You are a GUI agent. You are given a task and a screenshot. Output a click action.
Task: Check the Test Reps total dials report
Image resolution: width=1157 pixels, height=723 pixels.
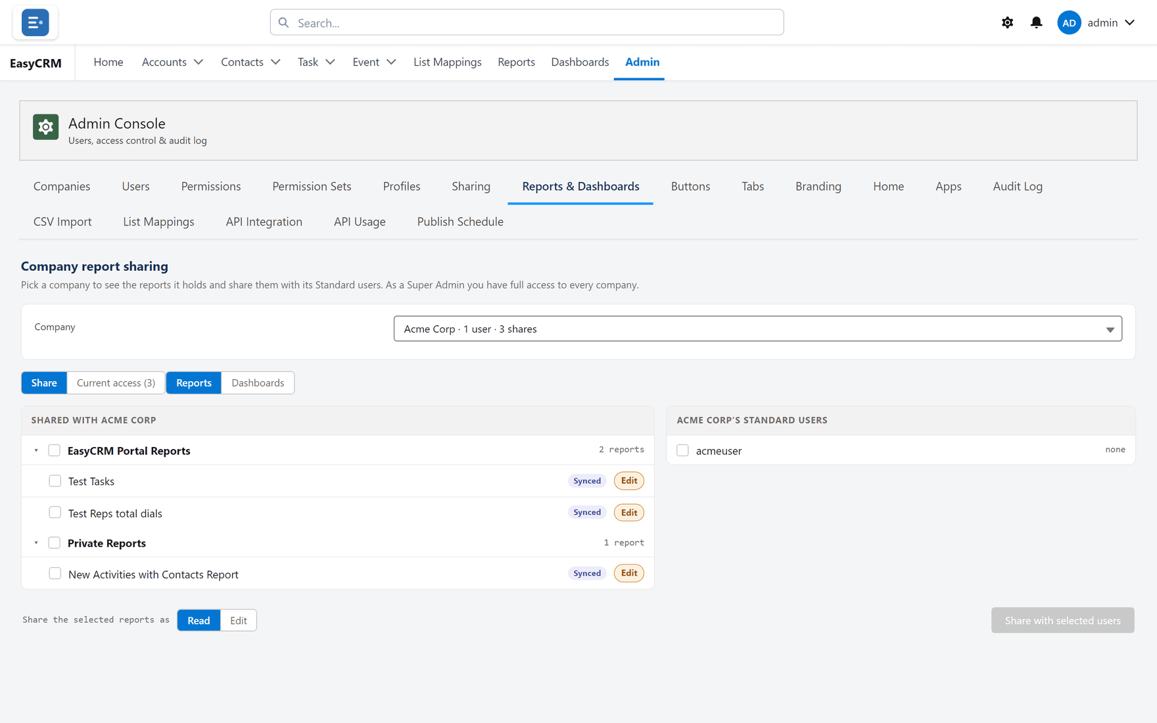pos(55,513)
